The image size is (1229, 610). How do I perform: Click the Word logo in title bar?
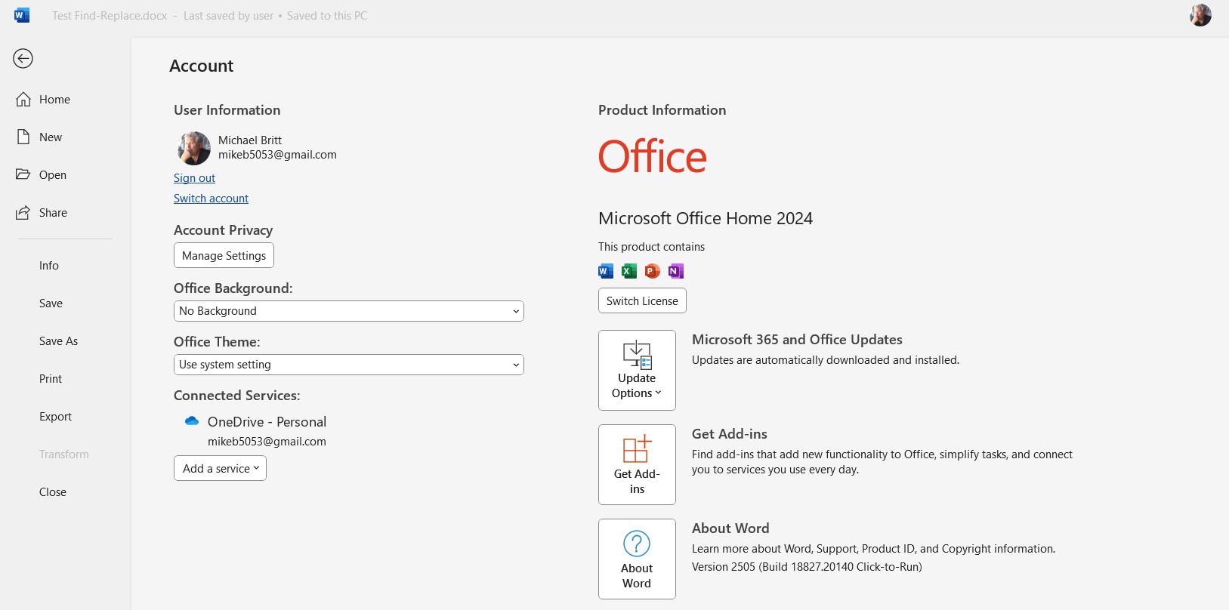pos(22,15)
